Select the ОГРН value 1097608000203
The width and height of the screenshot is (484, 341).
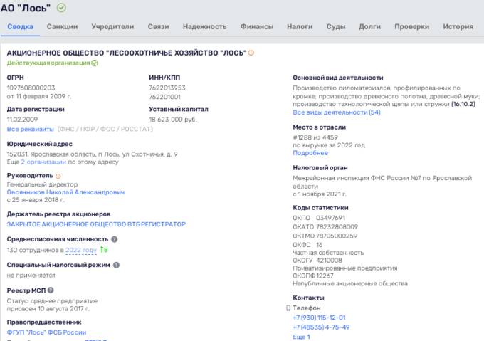click(31, 88)
